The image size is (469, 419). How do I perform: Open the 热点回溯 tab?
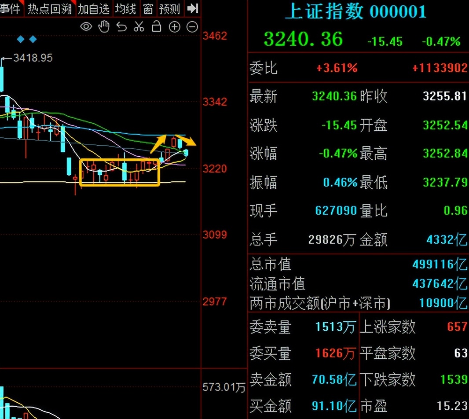(x=50, y=9)
